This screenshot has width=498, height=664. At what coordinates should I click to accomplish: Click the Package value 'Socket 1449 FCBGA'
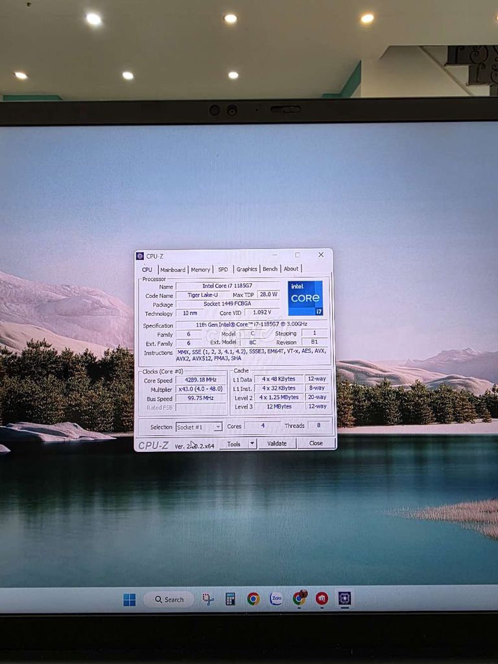228,303
